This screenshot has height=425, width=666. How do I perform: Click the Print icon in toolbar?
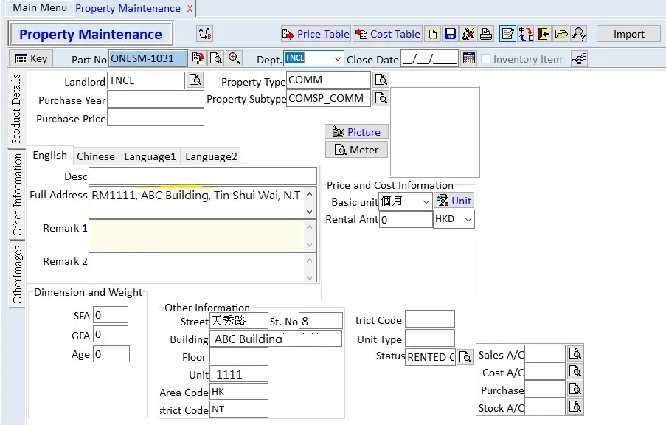(486, 34)
